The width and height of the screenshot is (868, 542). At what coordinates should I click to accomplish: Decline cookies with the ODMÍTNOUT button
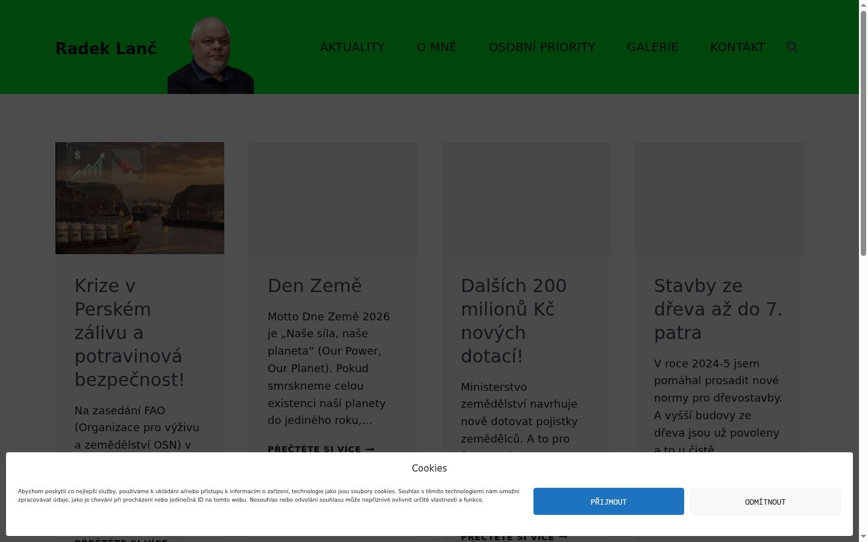(765, 501)
